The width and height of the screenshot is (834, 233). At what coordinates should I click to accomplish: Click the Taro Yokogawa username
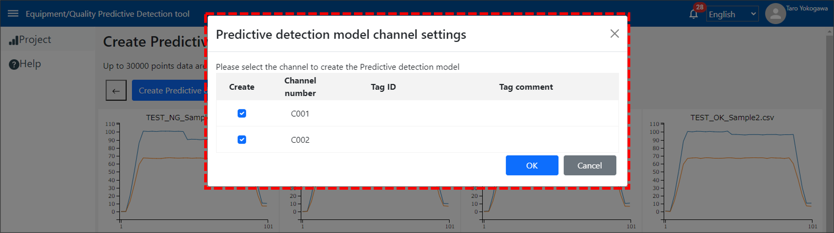tap(807, 8)
